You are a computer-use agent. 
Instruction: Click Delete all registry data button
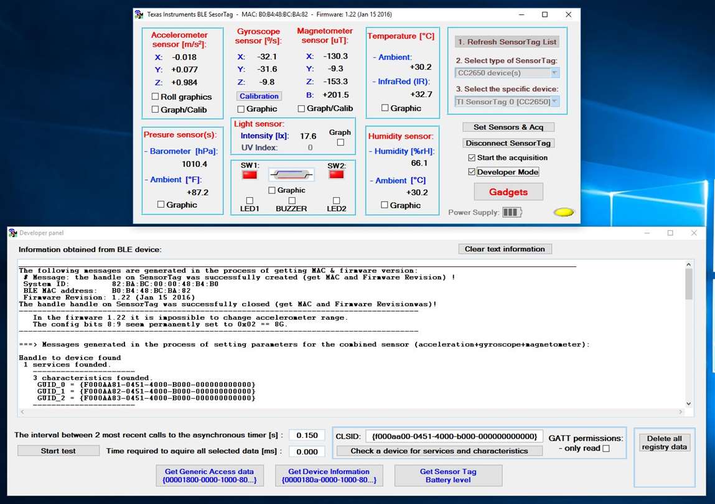coord(665,442)
